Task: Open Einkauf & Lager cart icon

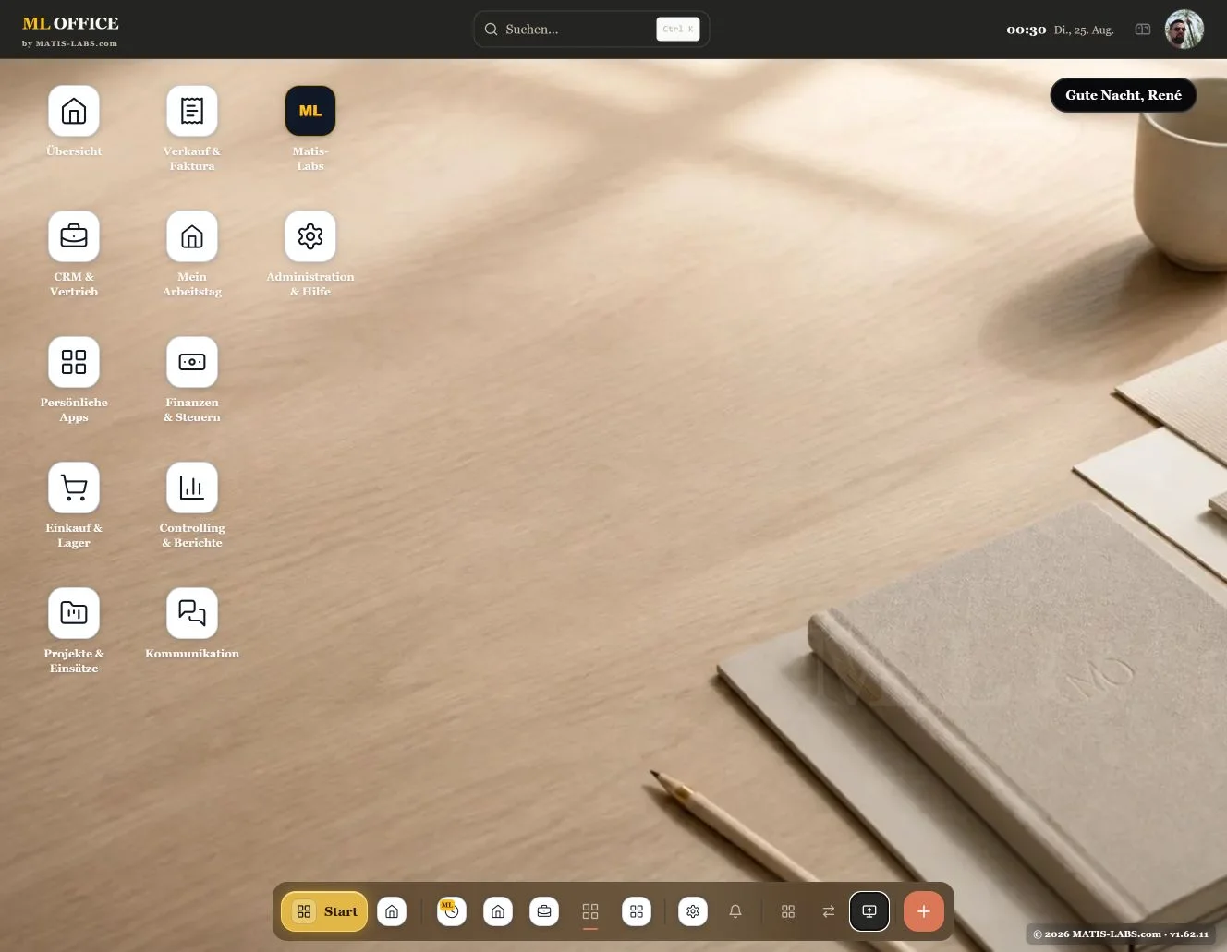Action: [x=74, y=488]
